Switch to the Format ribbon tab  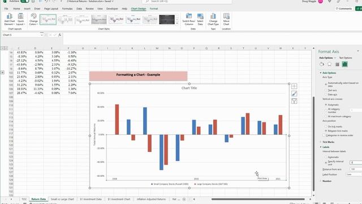click(x=154, y=8)
